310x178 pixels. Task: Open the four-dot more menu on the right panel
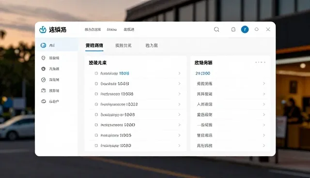click(260, 62)
